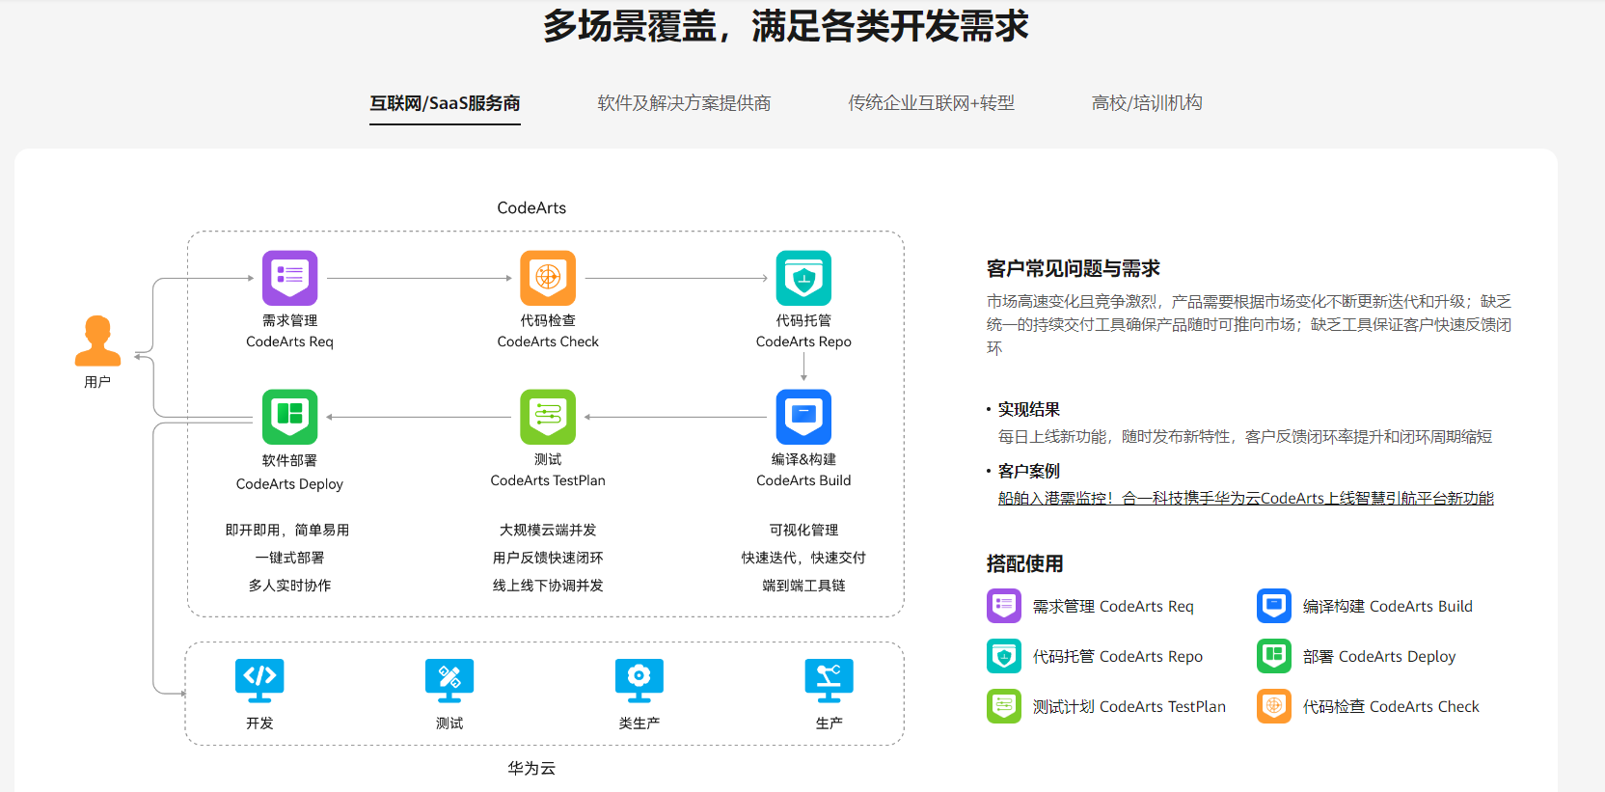Image resolution: width=1605 pixels, height=792 pixels.
Task: Click the CodeArts title above the diagram
Action: [531, 207]
